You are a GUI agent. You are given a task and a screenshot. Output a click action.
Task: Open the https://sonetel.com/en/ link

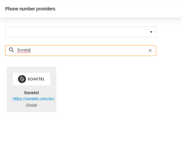click(34, 99)
